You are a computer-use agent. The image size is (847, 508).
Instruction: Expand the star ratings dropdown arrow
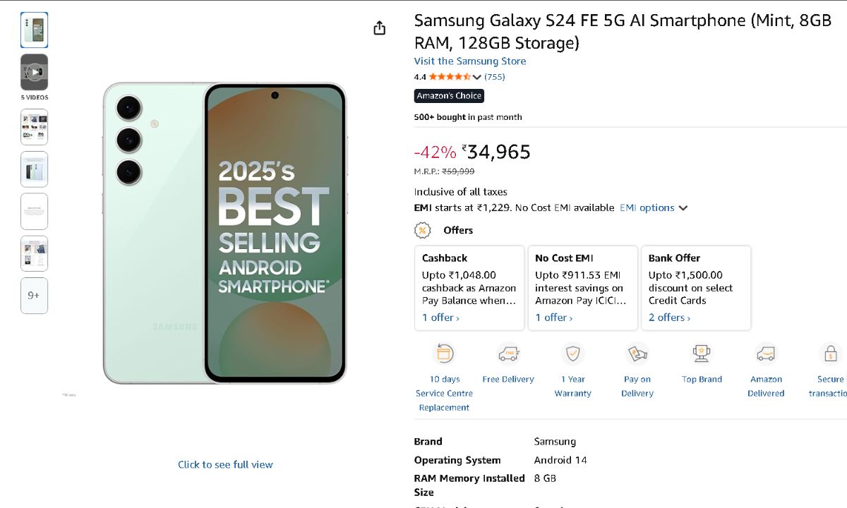tap(477, 77)
